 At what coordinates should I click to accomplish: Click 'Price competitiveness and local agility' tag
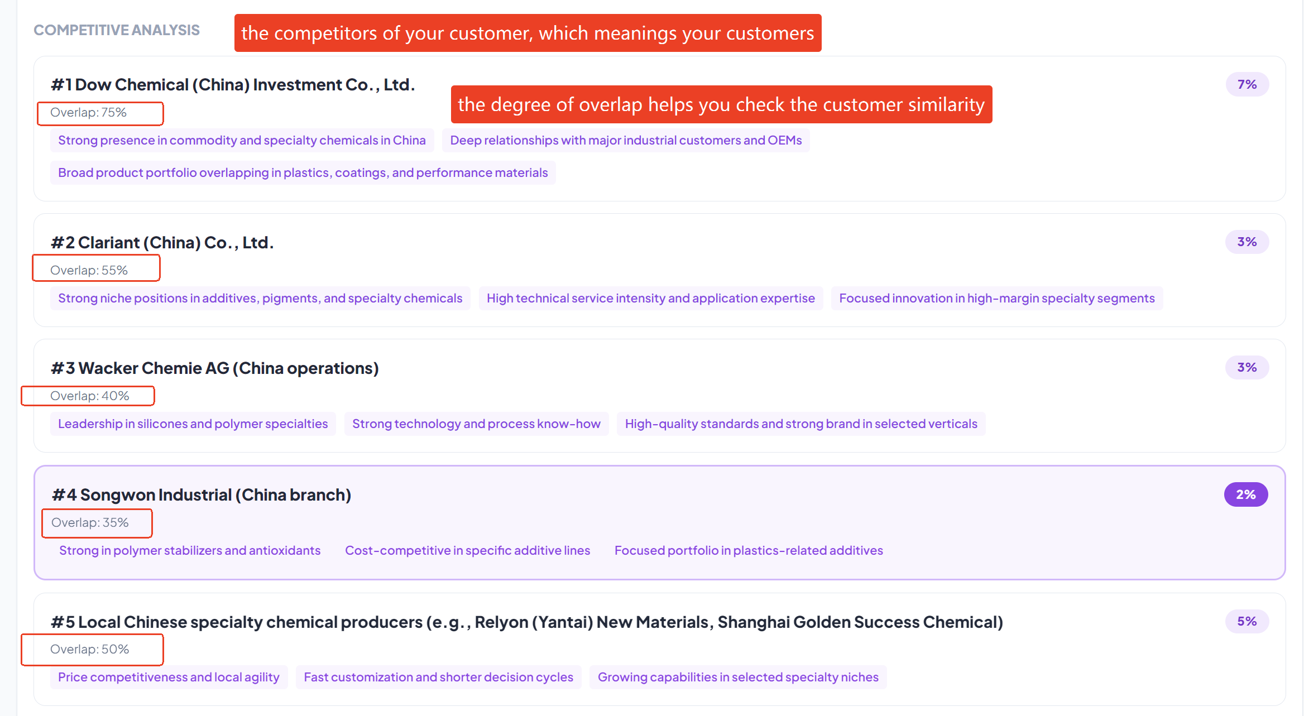point(169,677)
